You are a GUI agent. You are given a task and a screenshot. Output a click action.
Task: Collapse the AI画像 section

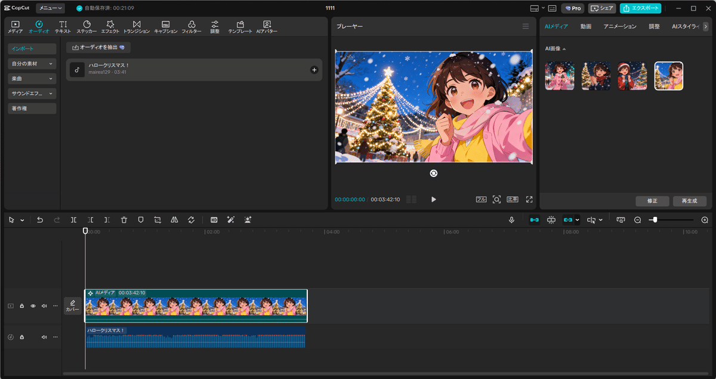(564, 49)
